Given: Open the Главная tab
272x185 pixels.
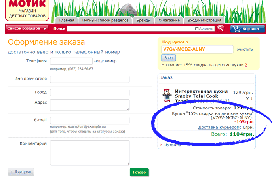Looking at the screenshot, I should tap(67, 20).
